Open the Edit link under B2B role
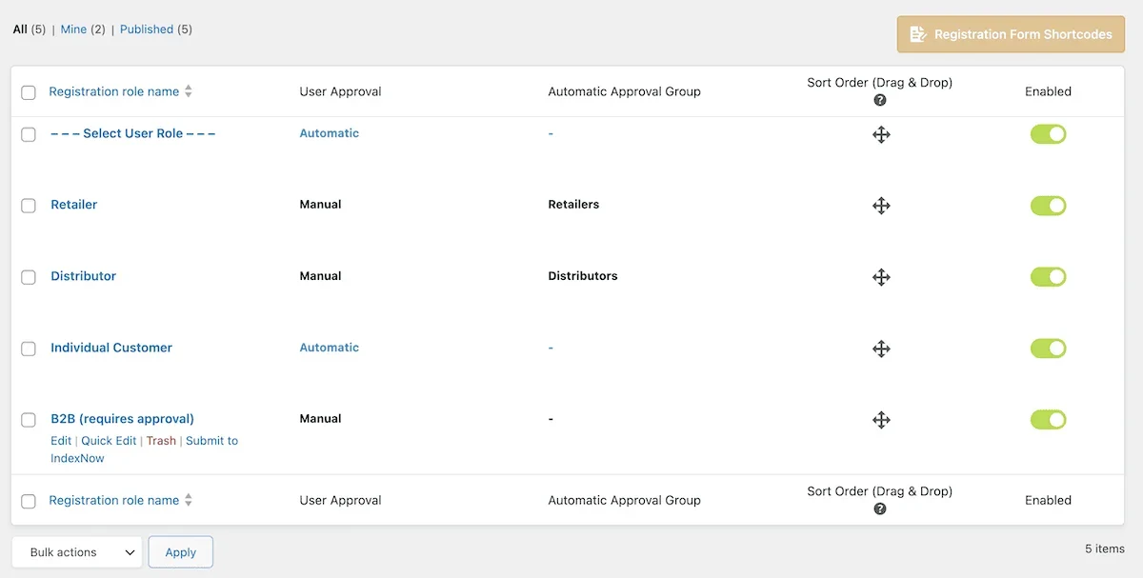Image resolution: width=1143 pixels, height=578 pixels. 60,440
